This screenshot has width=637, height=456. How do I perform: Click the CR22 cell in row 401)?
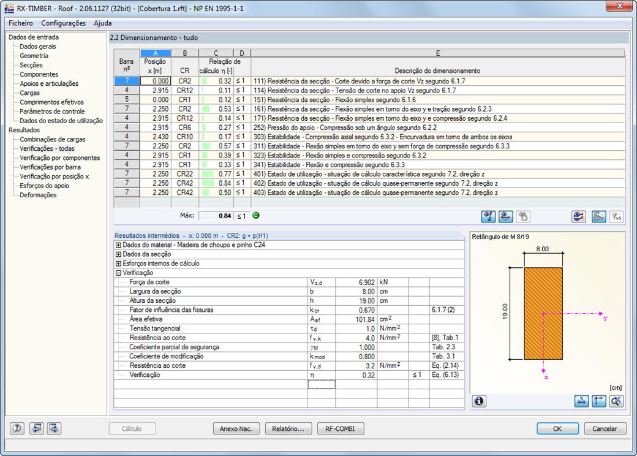coord(185,174)
